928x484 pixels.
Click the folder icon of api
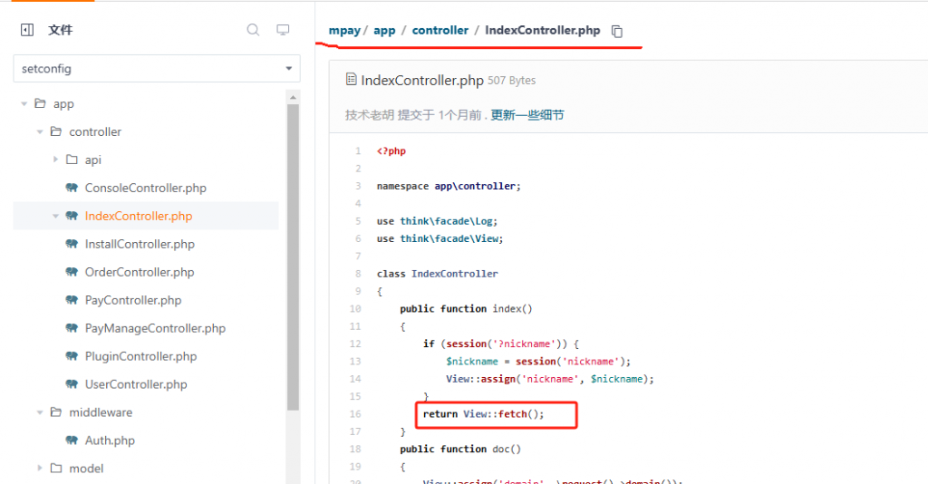point(72,160)
